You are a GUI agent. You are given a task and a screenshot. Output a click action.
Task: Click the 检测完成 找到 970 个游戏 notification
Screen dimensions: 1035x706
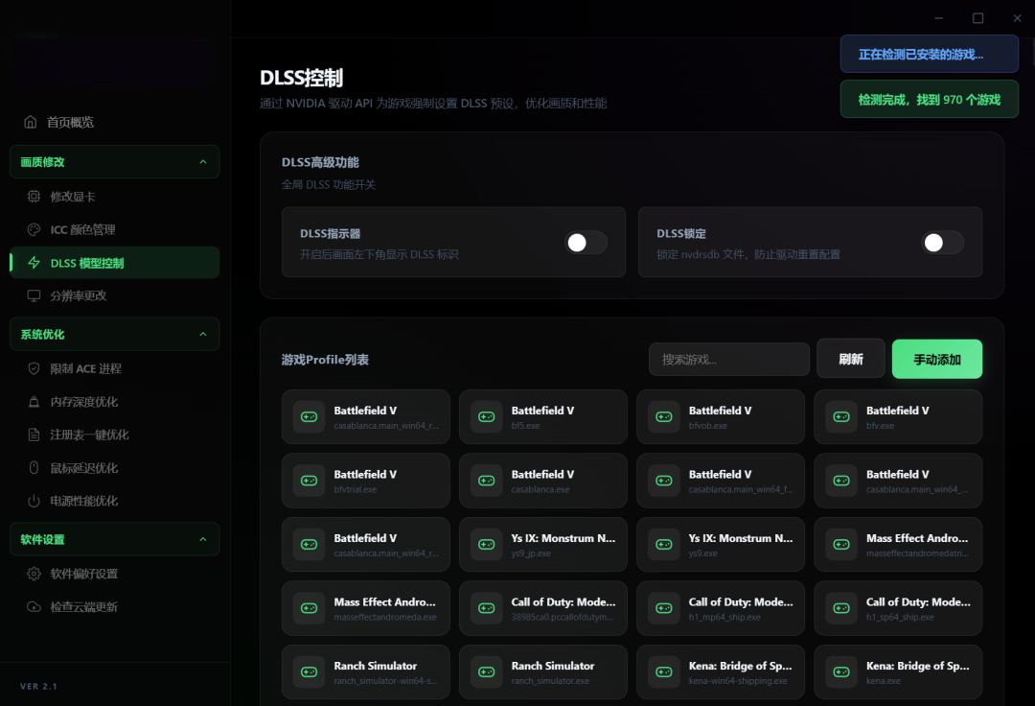click(x=929, y=99)
